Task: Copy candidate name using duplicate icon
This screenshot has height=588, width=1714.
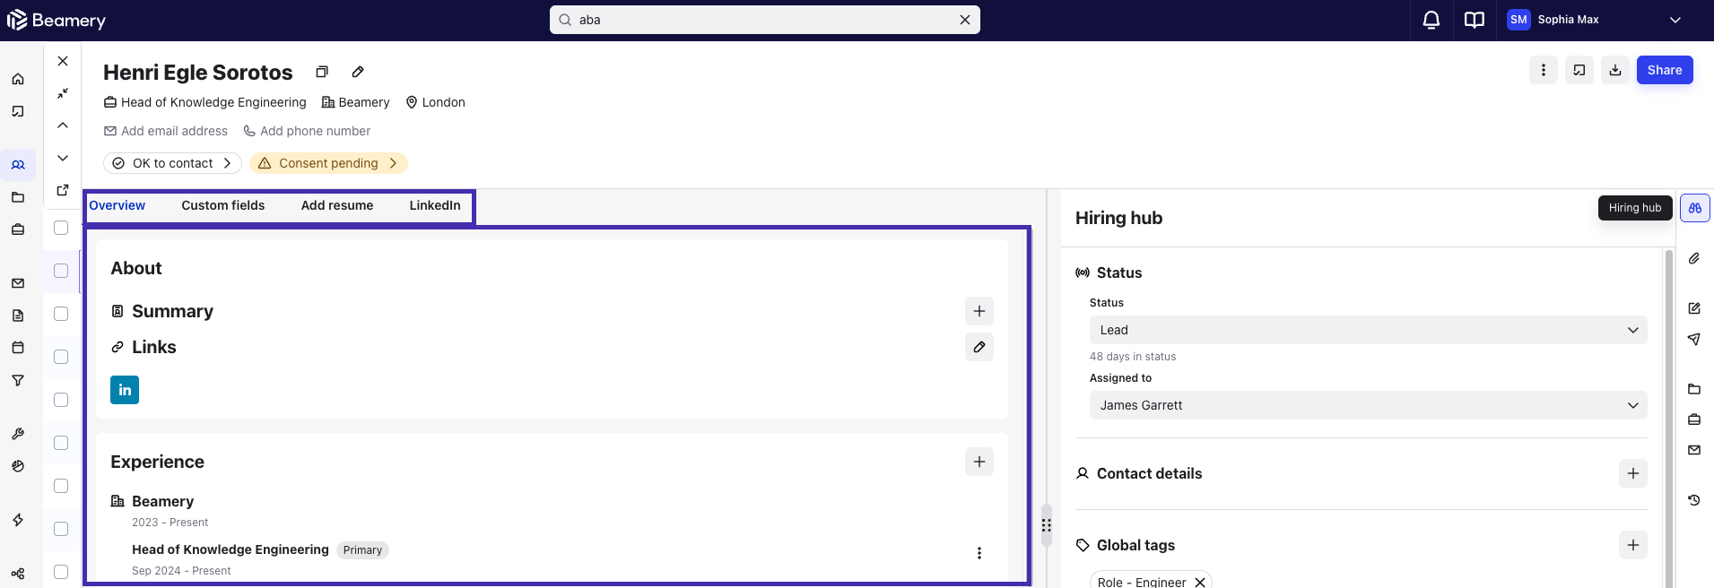Action: [x=322, y=72]
